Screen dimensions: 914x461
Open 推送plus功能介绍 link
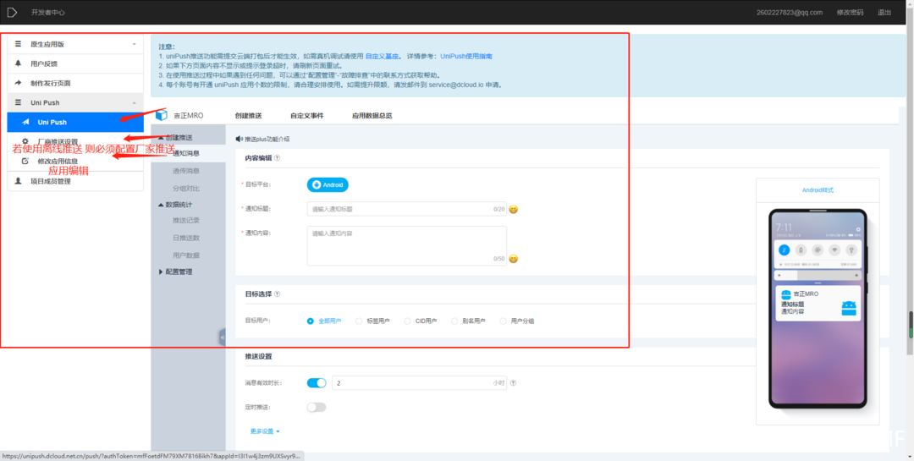pyautogui.click(x=267, y=140)
